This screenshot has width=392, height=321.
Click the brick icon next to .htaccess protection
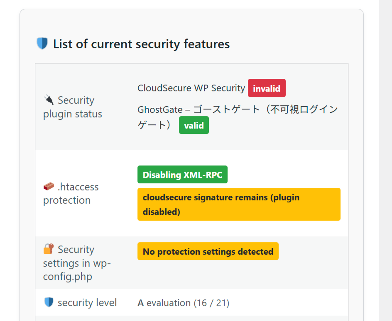tap(49, 186)
